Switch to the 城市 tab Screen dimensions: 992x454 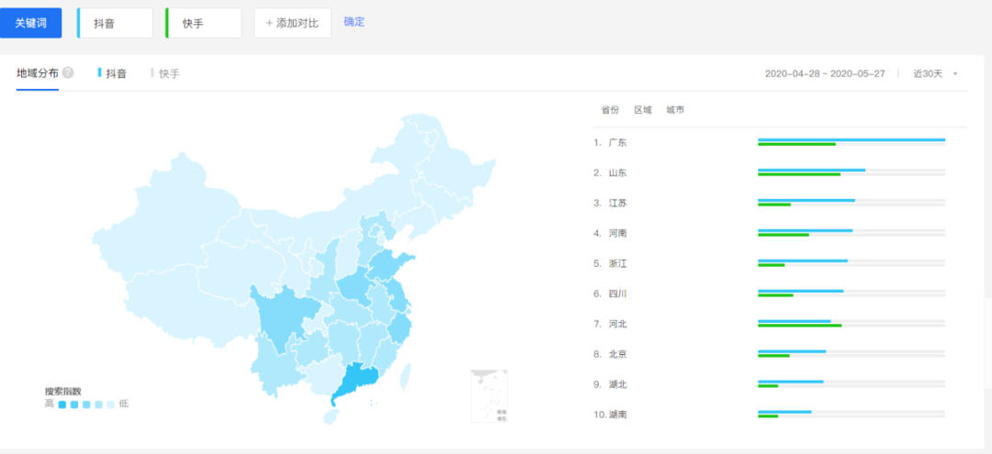pyautogui.click(x=675, y=110)
